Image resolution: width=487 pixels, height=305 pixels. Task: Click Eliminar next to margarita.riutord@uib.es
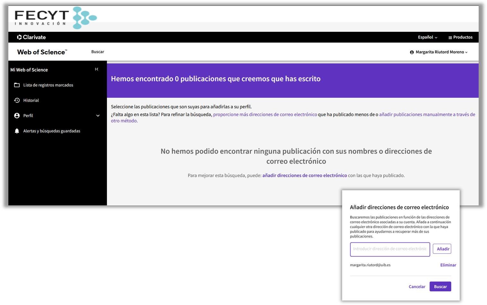448,265
